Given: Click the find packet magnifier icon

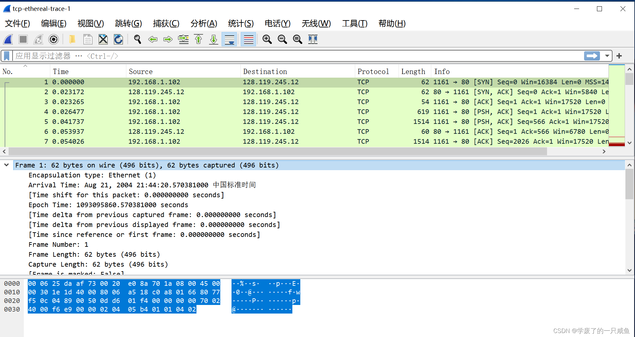Looking at the screenshot, I should pos(138,39).
